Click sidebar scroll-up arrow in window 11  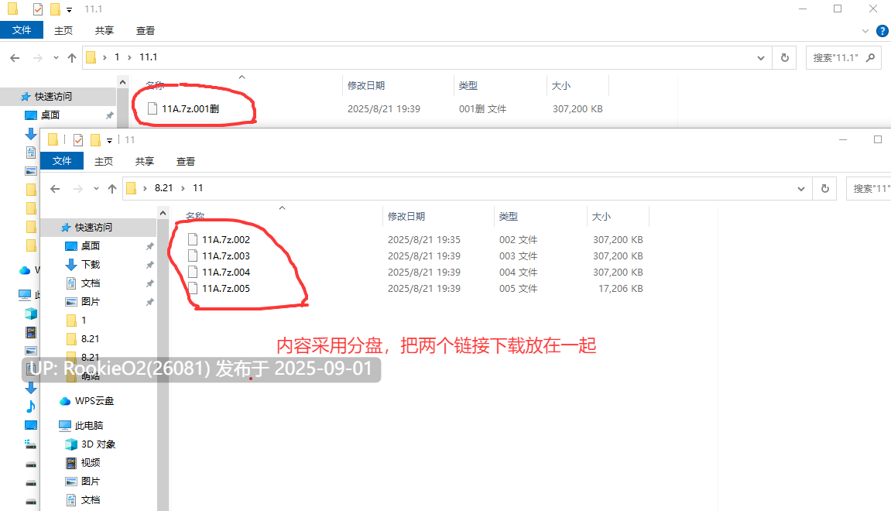163,213
